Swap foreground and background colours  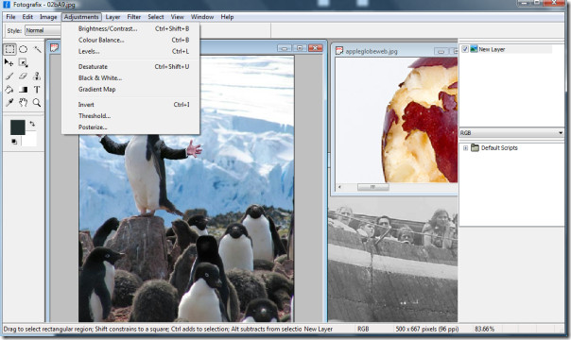coord(32,124)
